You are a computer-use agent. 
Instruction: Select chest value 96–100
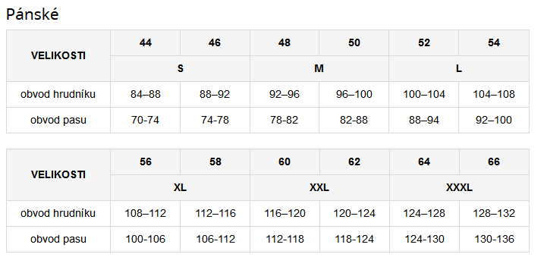354,94
